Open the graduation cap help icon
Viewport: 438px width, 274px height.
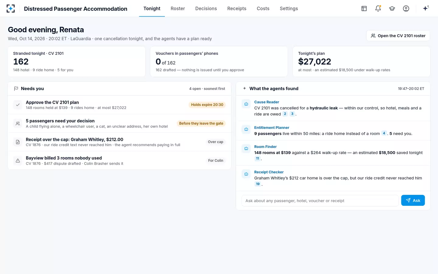392,9
